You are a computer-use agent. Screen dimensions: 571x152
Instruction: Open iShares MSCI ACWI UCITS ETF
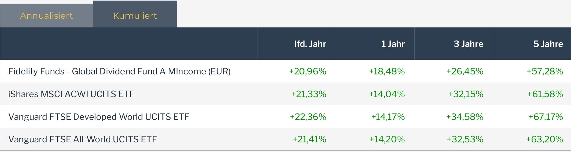(x=71, y=94)
